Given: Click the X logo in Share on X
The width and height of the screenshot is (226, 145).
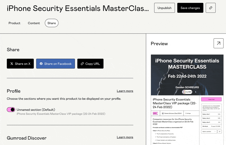Looking at the screenshot, I should click(12, 64).
